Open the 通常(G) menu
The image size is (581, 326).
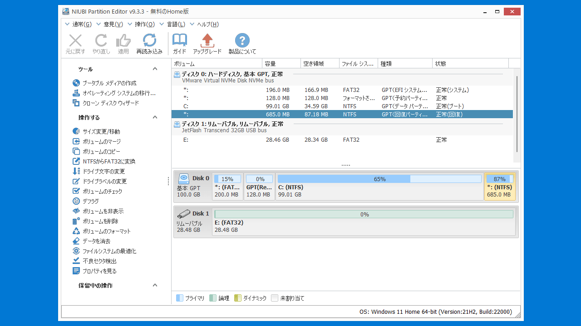[78, 24]
